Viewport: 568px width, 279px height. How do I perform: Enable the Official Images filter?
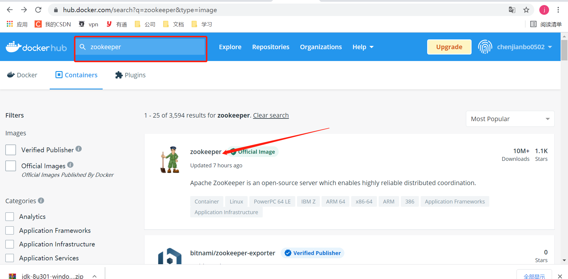point(11,166)
